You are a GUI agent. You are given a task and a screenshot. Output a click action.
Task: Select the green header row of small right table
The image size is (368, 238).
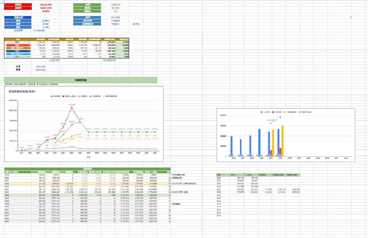tap(258, 175)
